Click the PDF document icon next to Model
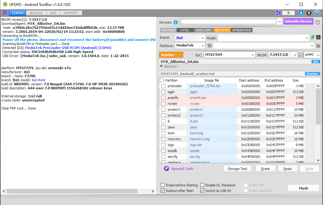The width and height of the screenshot is (323, 205). pos(318,37)
